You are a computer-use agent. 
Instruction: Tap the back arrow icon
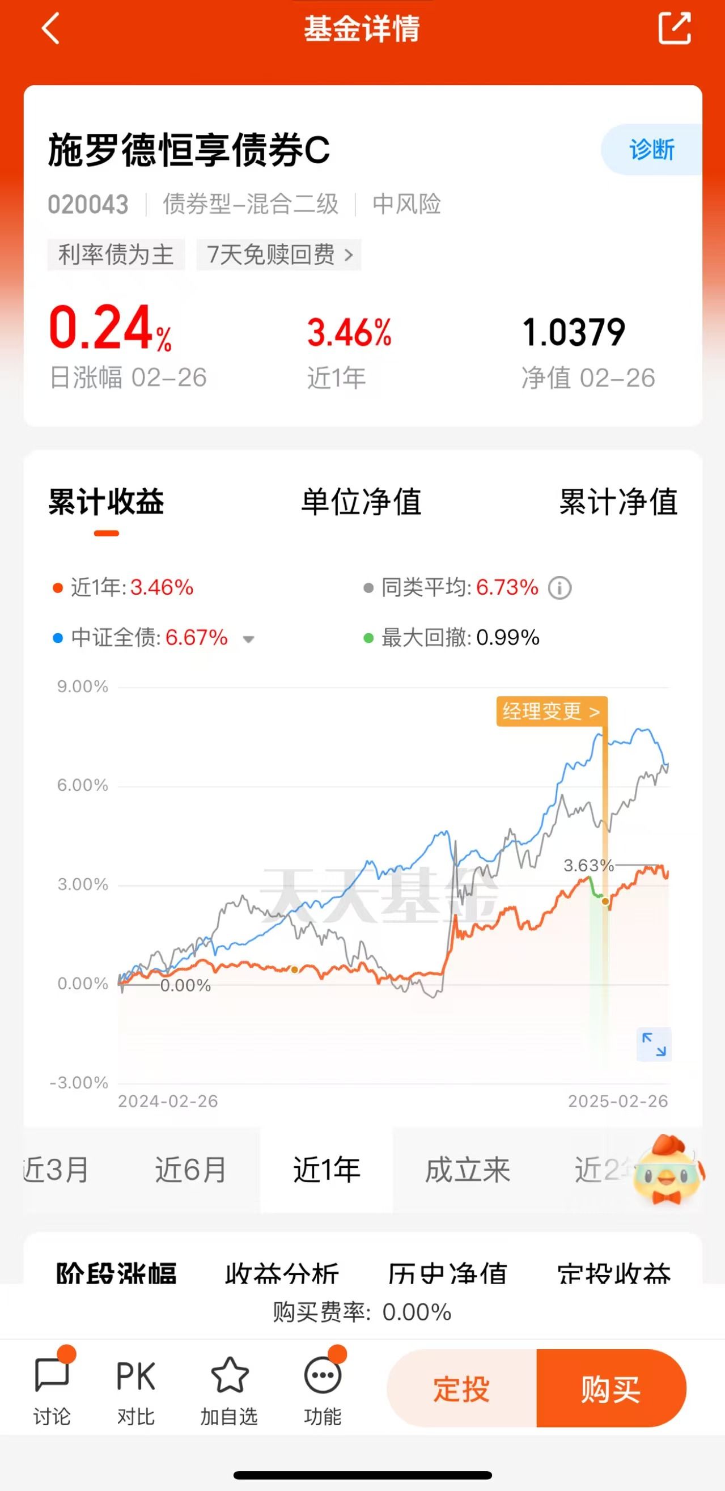tap(51, 29)
